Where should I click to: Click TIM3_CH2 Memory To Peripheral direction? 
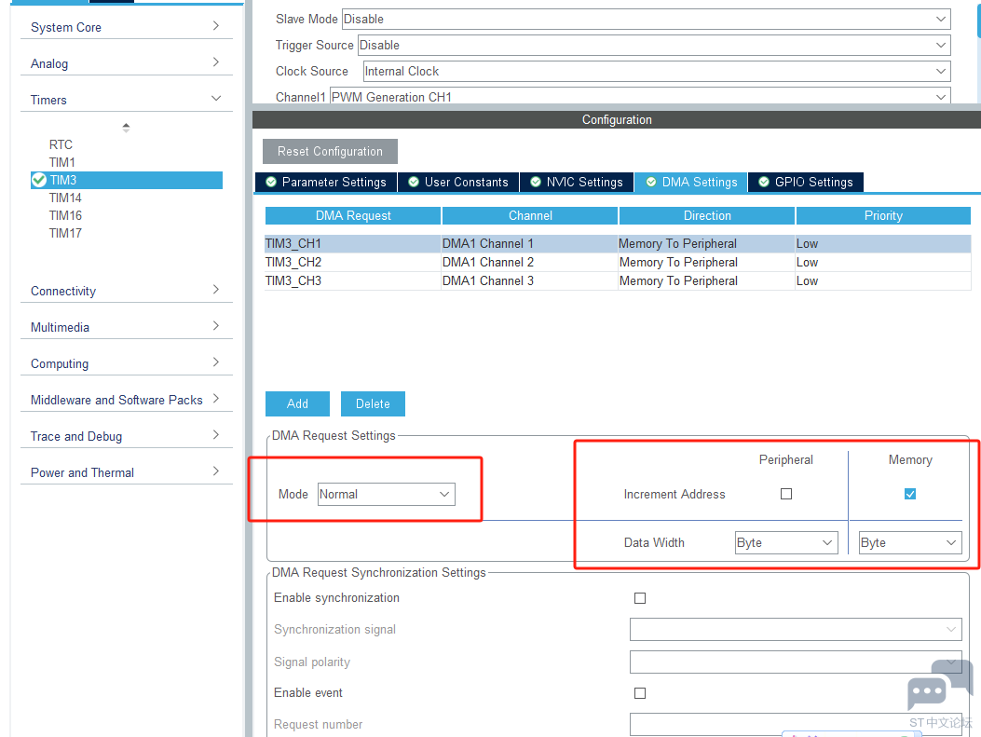pos(707,262)
